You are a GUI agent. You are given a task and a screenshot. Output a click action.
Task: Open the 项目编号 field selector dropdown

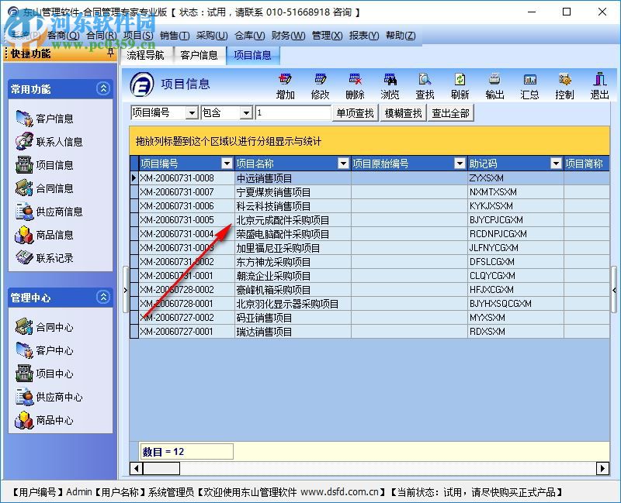(x=192, y=112)
